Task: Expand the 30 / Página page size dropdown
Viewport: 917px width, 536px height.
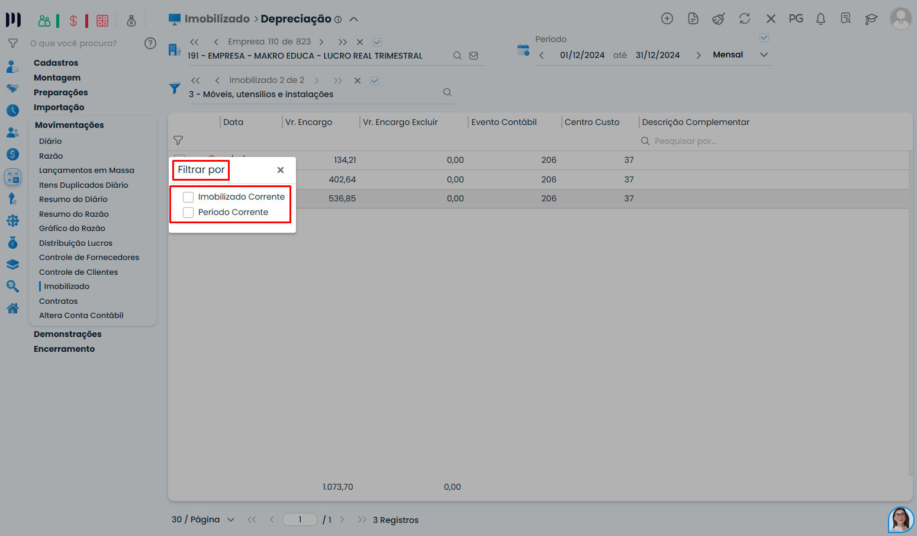Action: pyautogui.click(x=231, y=520)
